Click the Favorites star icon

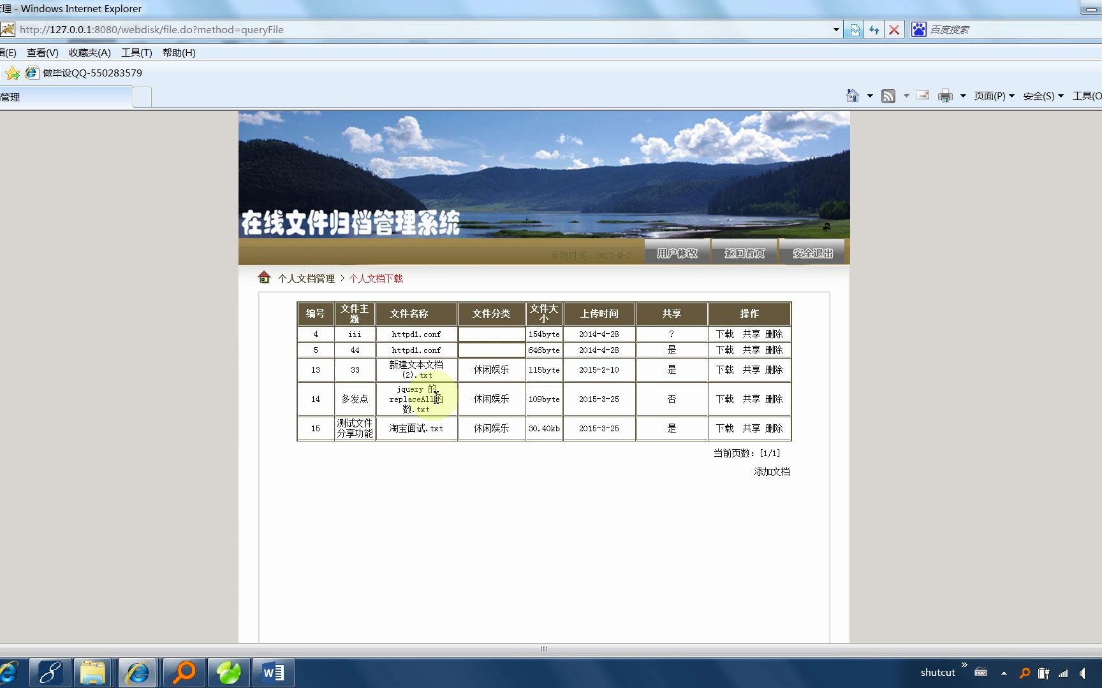pos(12,73)
